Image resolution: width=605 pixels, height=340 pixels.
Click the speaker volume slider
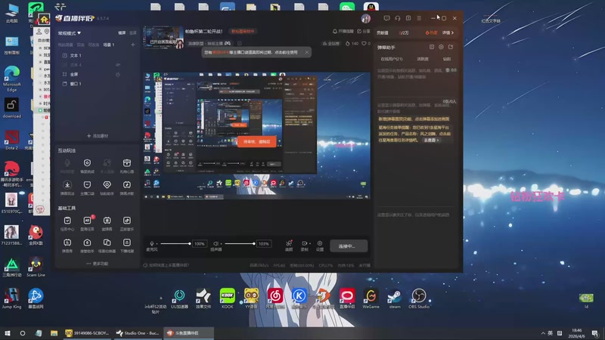coord(240,243)
